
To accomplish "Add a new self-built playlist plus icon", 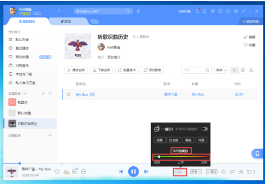I will [43, 93].
